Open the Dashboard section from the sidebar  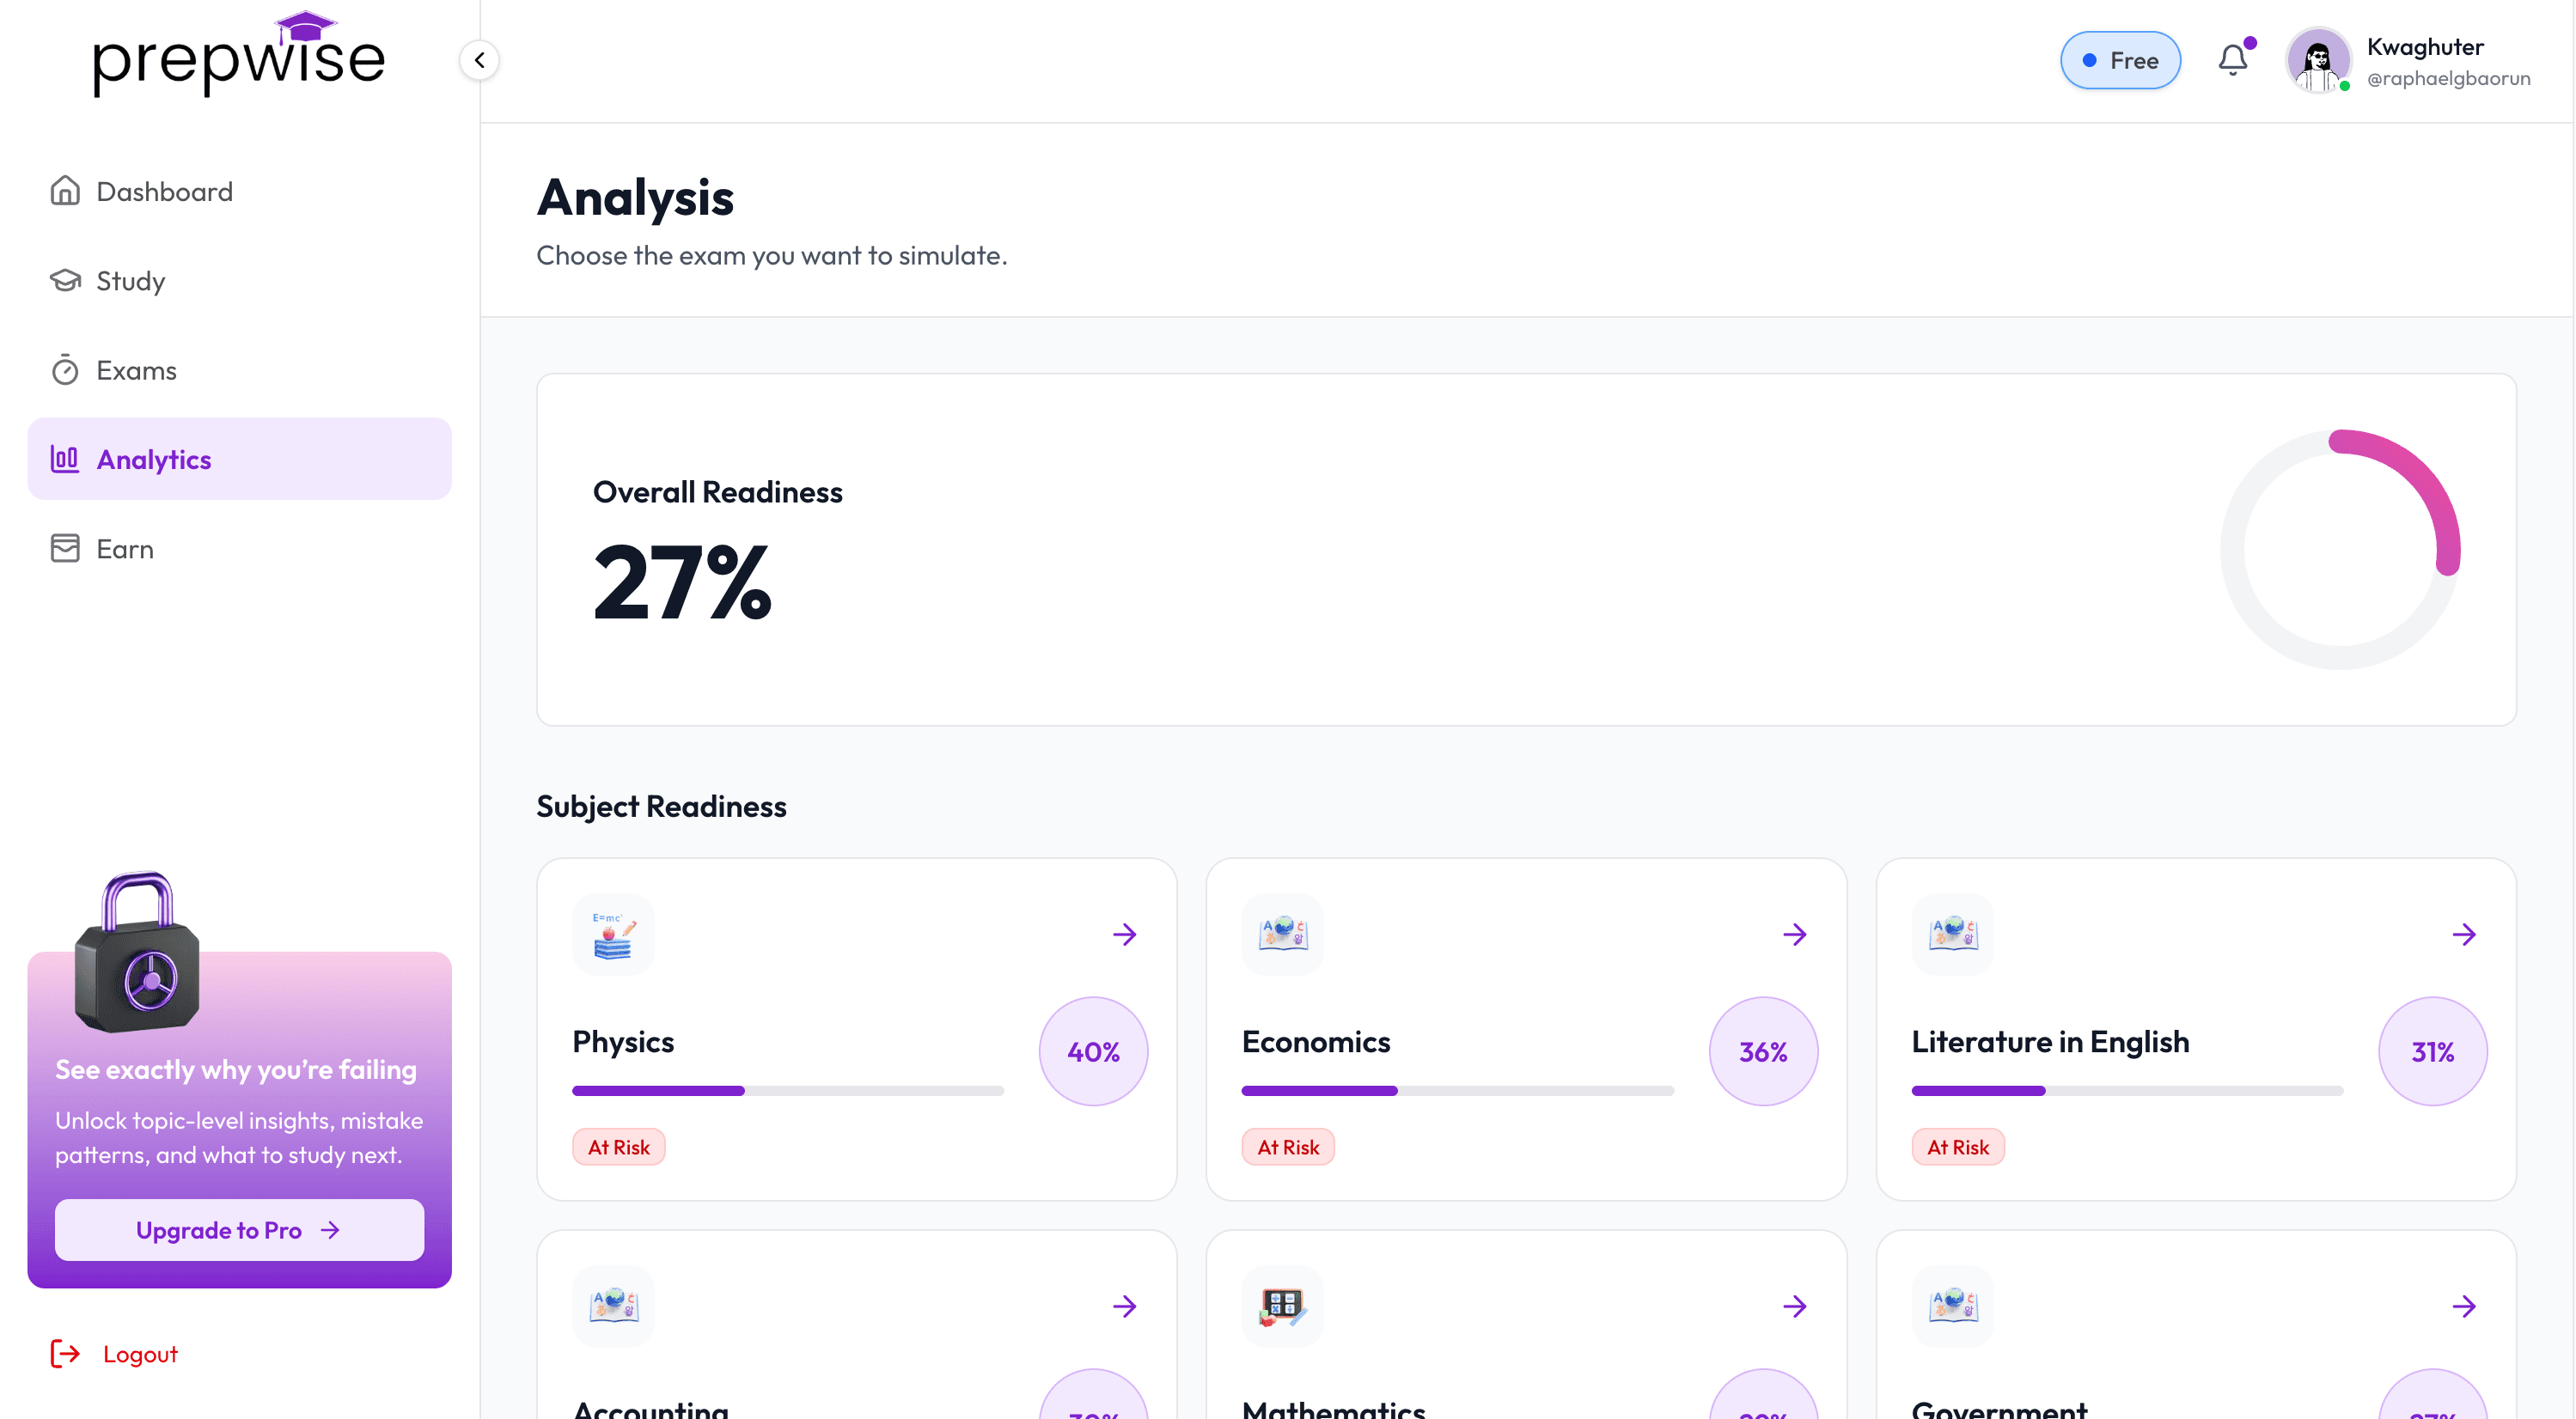(164, 191)
